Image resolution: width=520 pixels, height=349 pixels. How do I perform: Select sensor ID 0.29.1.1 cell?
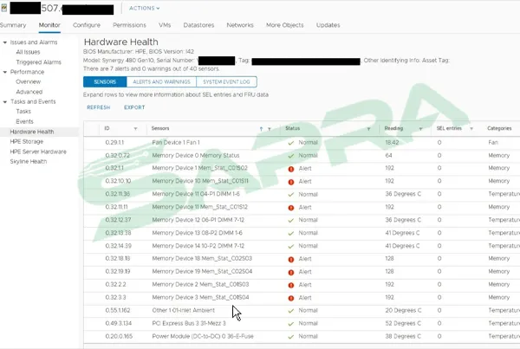114,143
